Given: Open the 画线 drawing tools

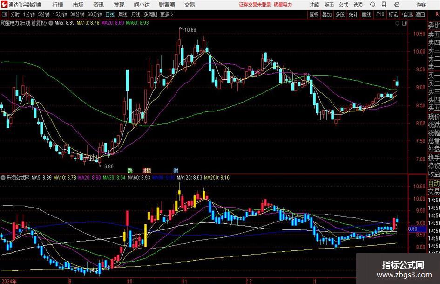Looking at the screenshot, I should 367,14.
